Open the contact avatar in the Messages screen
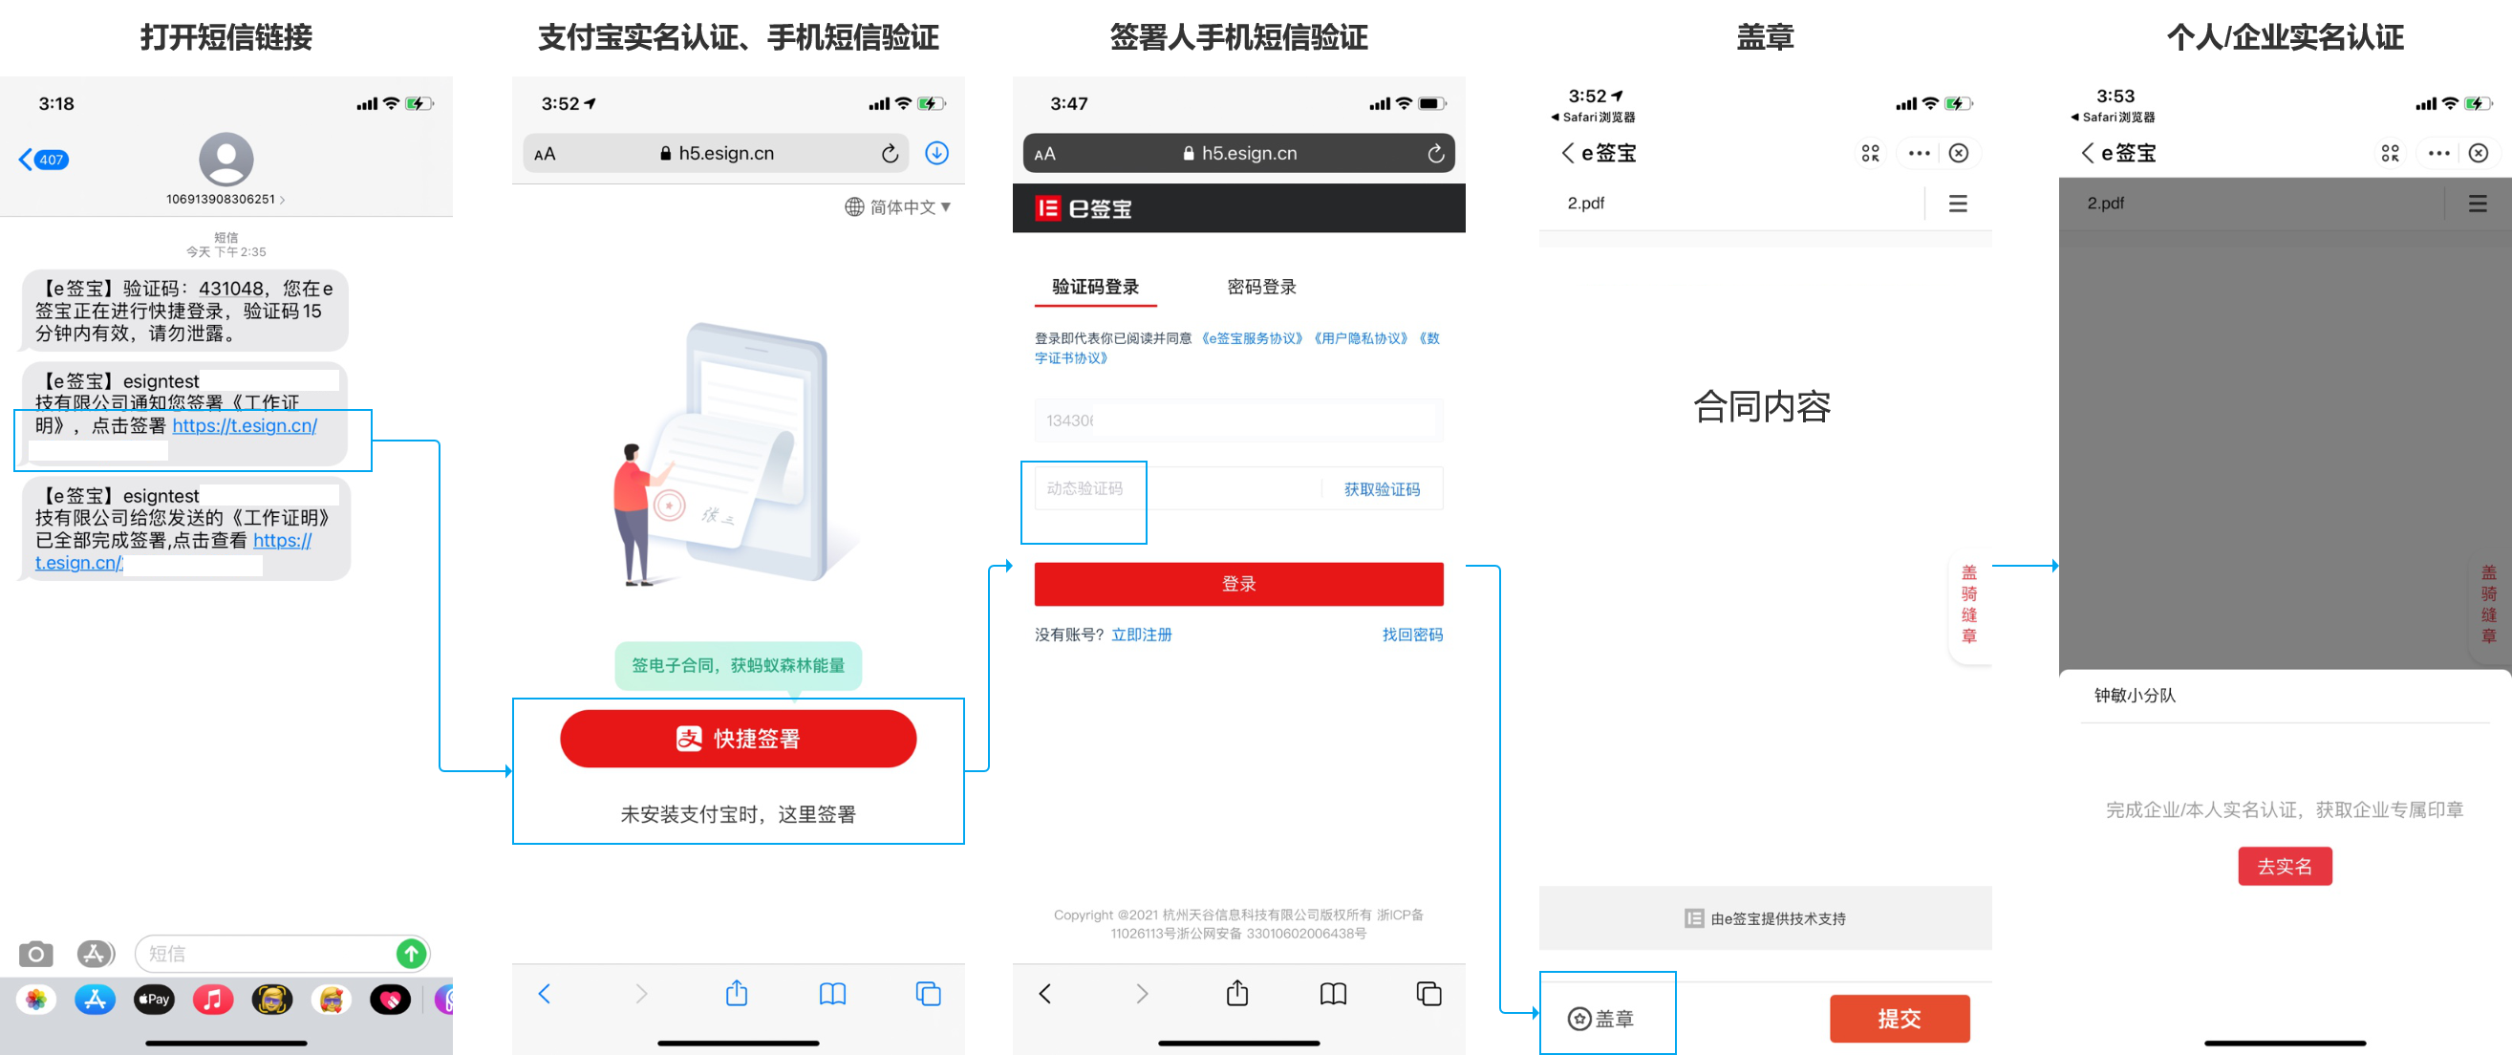Screen dimensions: 2512x1055 click(x=226, y=158)
